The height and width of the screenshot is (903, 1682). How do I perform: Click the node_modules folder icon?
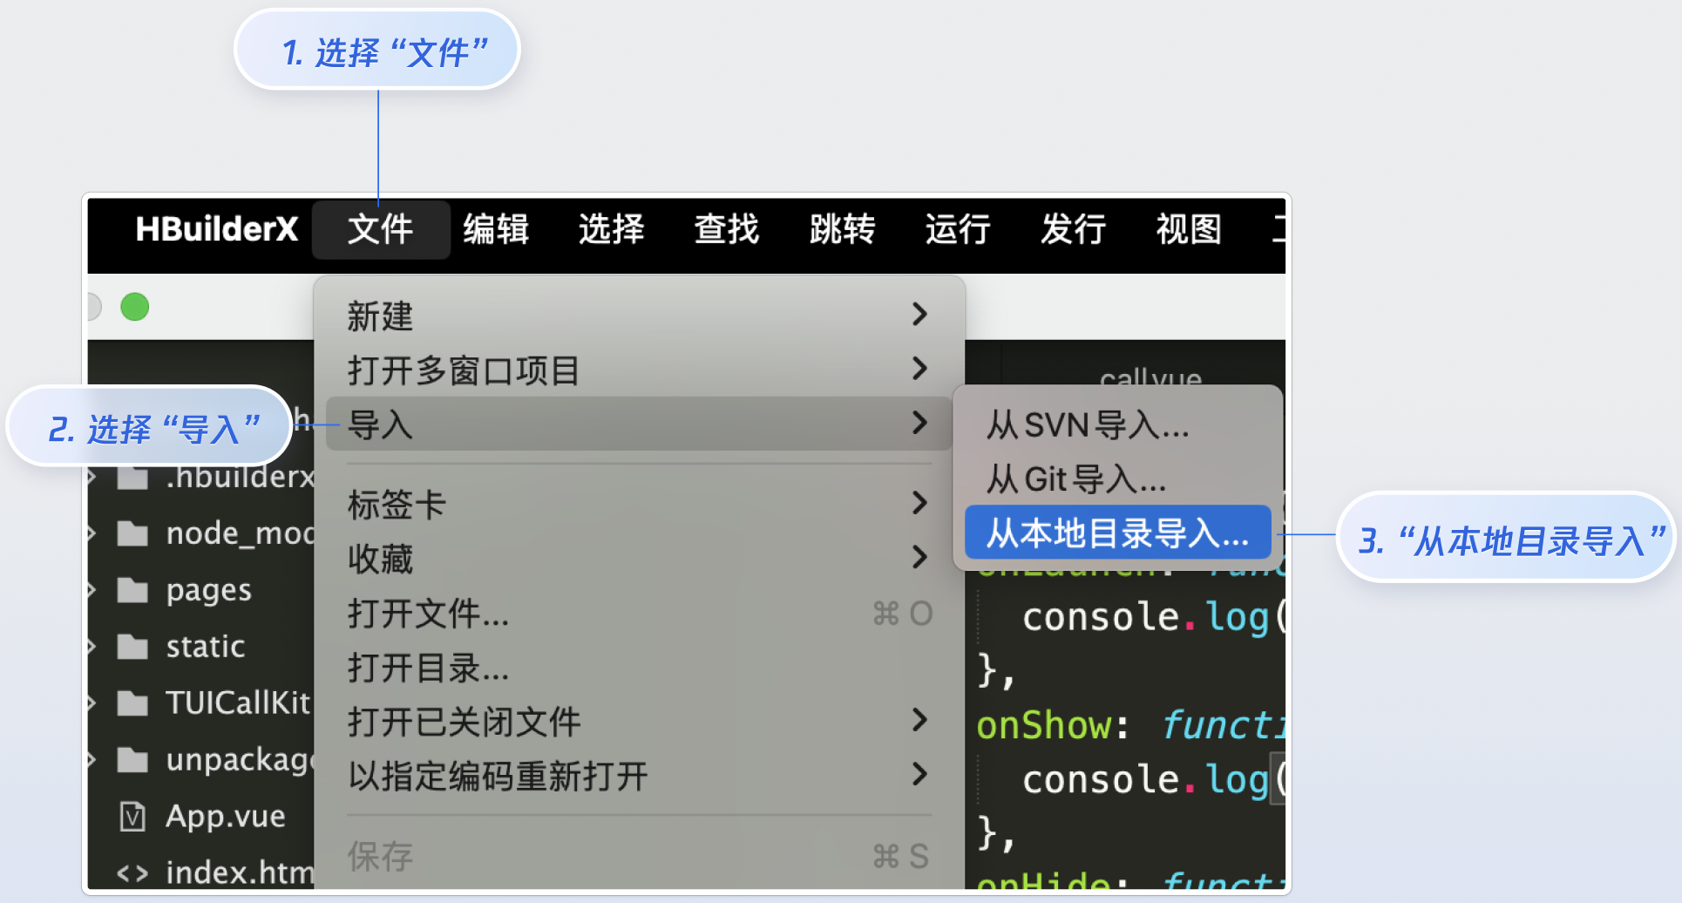[x=132, y=533]
